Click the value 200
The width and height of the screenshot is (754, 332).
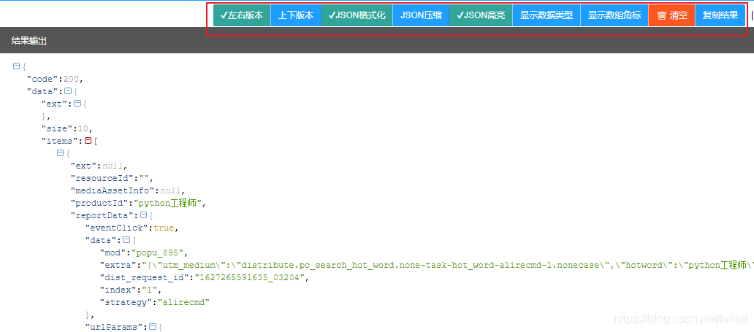[70, 80]
